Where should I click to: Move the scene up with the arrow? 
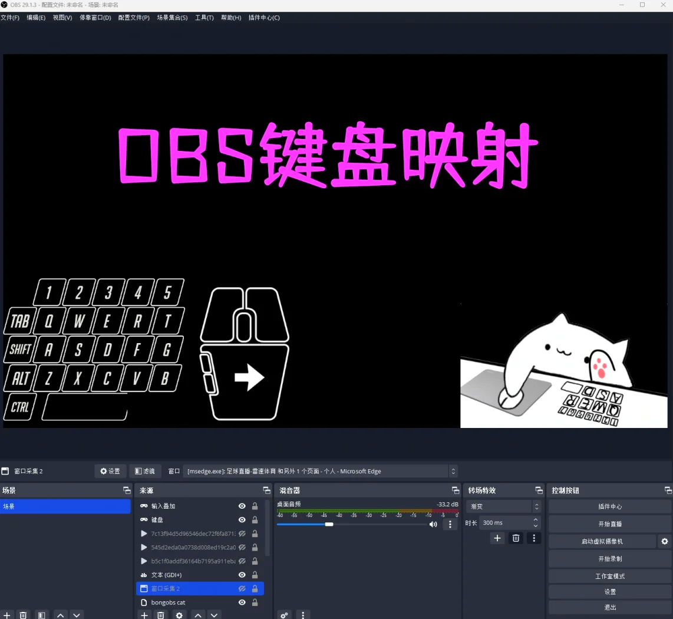point(61,615)
